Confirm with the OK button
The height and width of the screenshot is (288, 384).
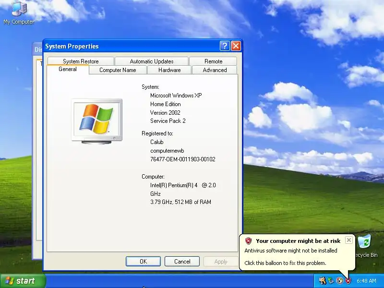click(x=143, y=261)
